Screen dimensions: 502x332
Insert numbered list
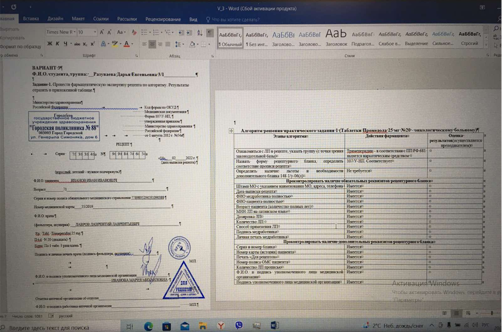pos(156,32)
